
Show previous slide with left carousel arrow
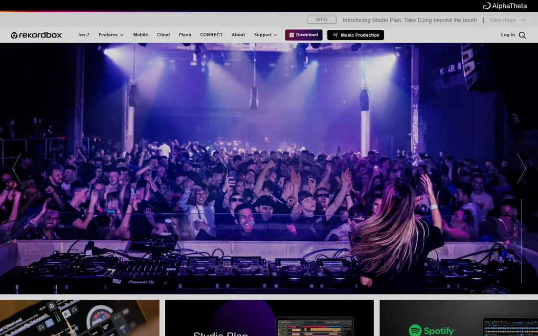tap(17, 168)
